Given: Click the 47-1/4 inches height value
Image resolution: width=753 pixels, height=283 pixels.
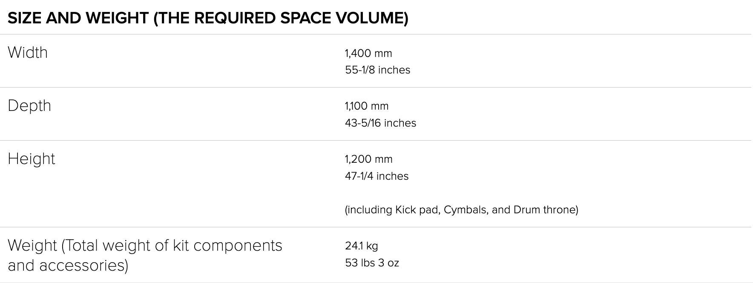Looking at the screenshot, I should [376, 176].
